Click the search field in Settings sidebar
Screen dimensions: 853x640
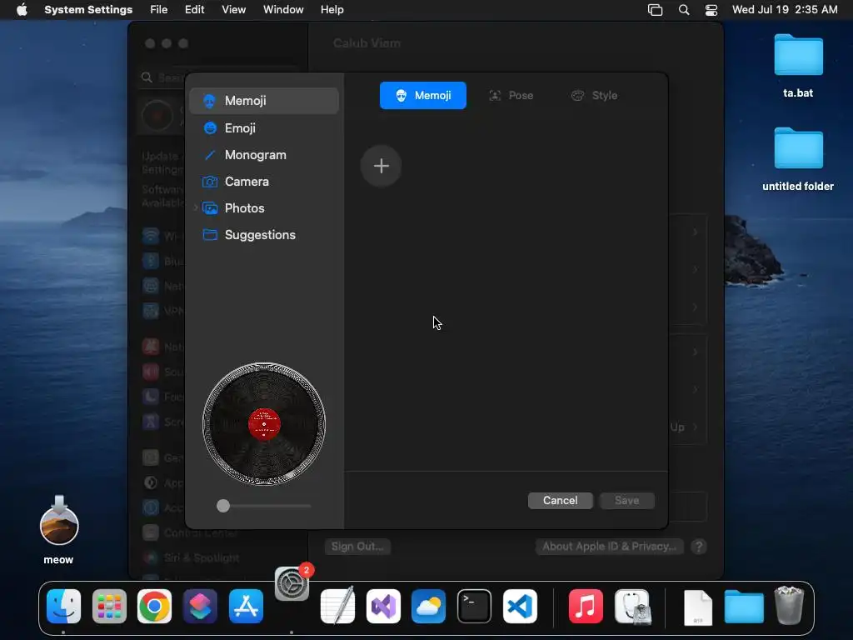pyautogui.click(x=220, y=77)
